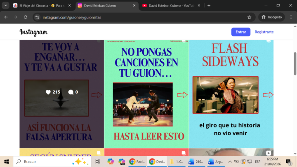Close the Instagram David Esteban Cubero tab
297x167 pixels.
[x=134, y=5]
